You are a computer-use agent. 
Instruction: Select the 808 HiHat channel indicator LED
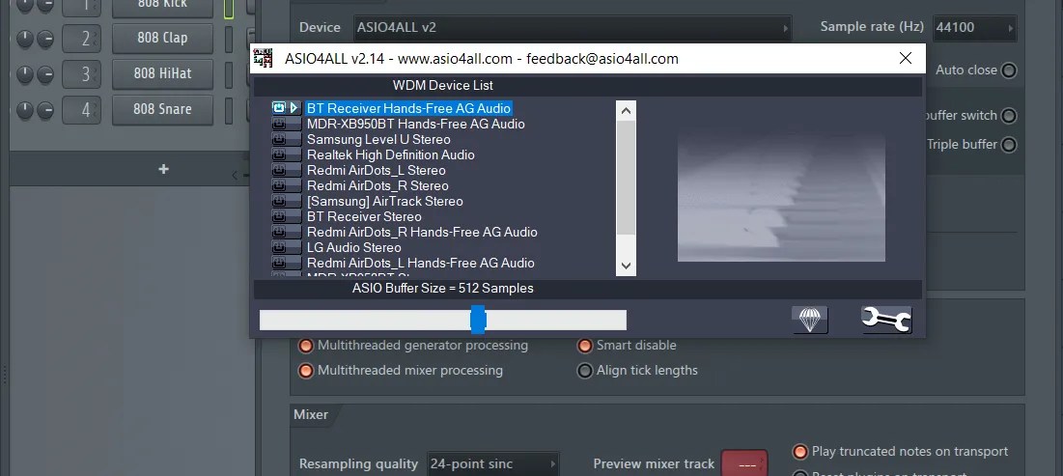pos(229,73)
